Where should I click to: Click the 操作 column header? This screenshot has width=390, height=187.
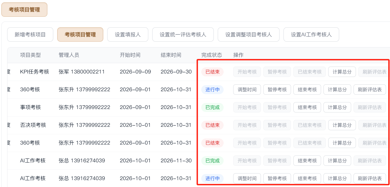coord(238,55)
